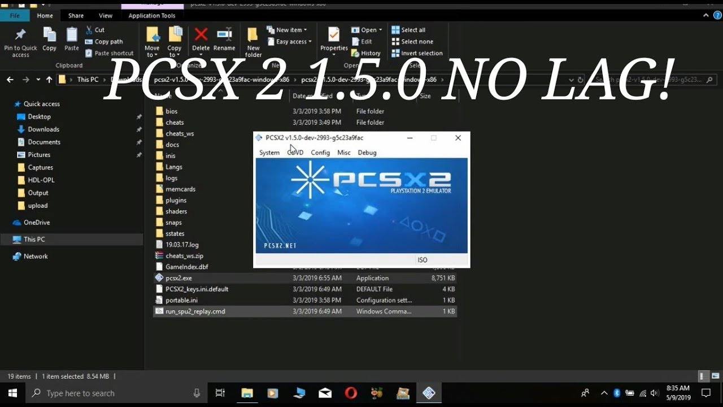This screenshot has height=407, width=723.
Task: Click taskbar search box
Action: coord(116,393)
